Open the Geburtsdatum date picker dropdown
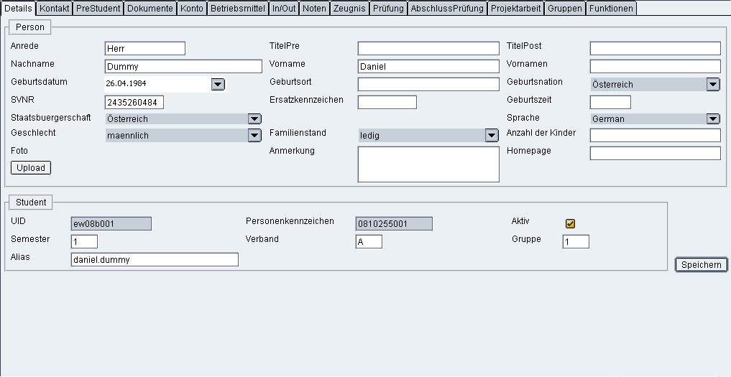Viewport: 731px width, 377px height. click(218, 85)
